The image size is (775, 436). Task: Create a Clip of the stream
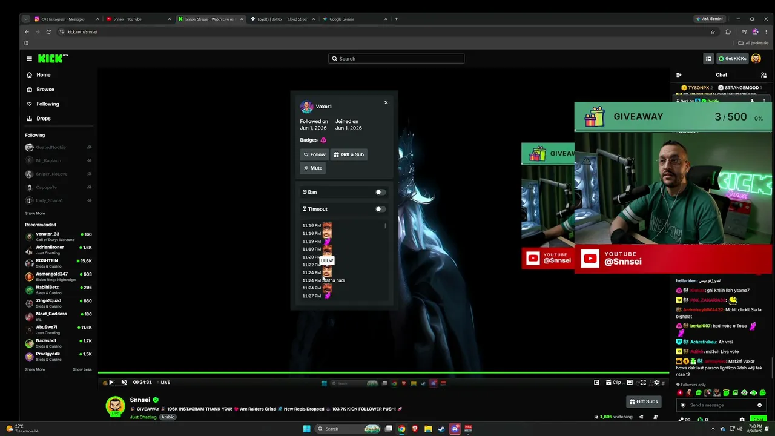[x=614, y=383]
